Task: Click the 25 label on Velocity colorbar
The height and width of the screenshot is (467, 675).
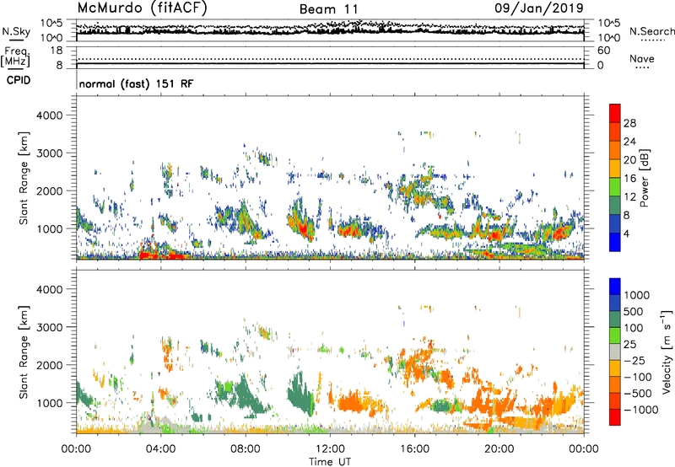Action: (629, 345)
